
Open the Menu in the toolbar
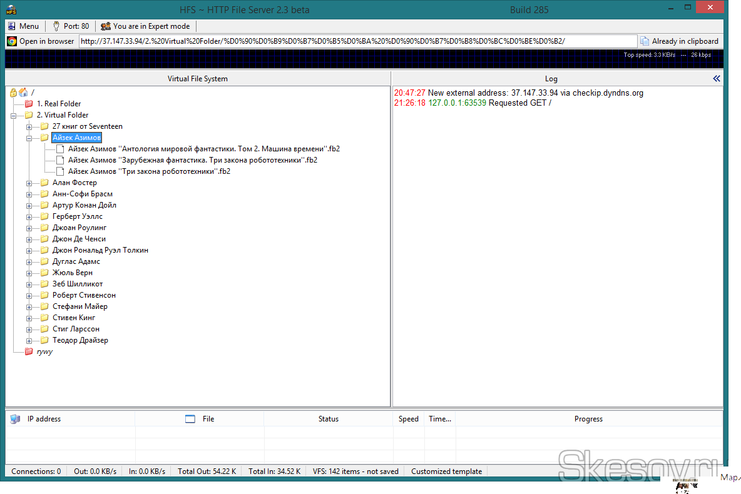coord(23,26)
